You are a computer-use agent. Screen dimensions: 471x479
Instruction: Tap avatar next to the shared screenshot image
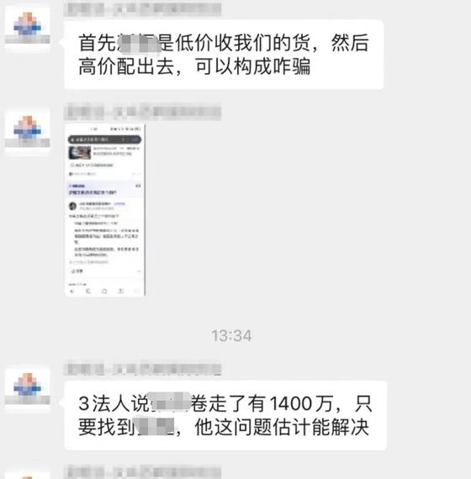pos(27,131)
